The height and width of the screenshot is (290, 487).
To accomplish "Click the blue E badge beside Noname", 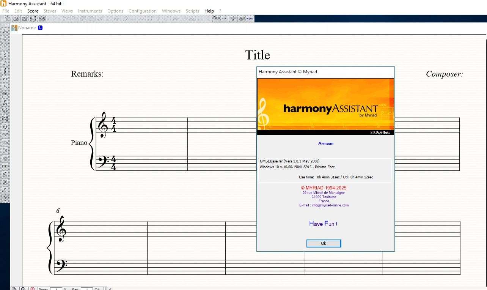I will [x=41, y=28].
